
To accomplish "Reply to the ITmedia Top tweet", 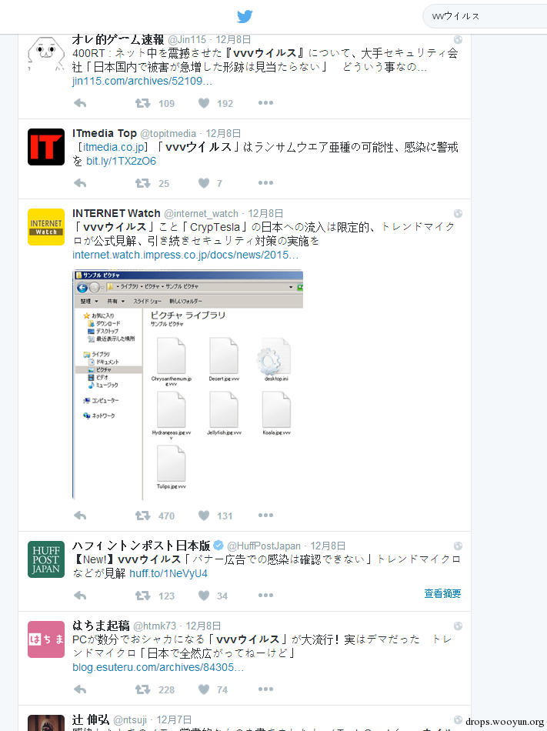I will (80, 183).
